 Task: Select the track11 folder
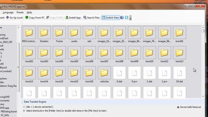[x=164, y=53]
